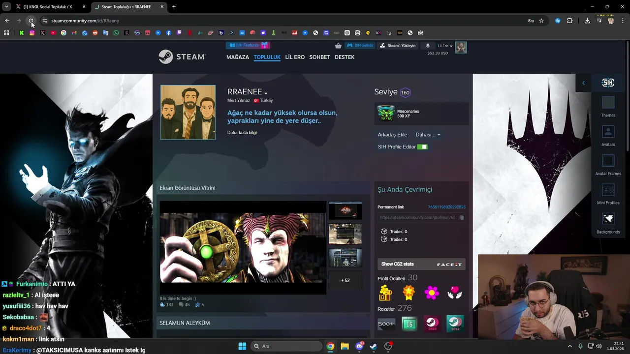Click the Show CS2 stats button
This screenshot has width=630, height=354.
tap(421, 264)
